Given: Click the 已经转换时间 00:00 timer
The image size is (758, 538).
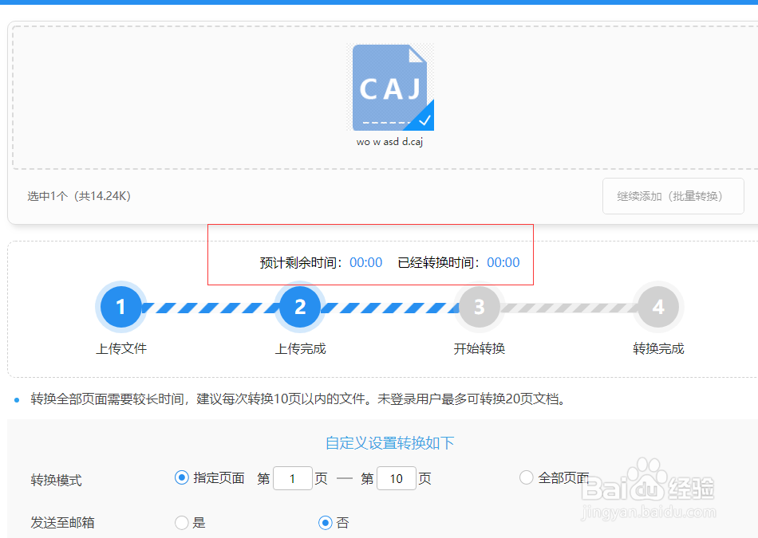Looking at the screenshot, I should (x=503, y=262).
